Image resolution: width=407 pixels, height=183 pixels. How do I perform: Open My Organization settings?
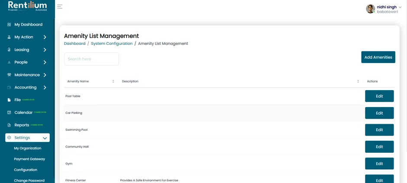tap(28, 148)
